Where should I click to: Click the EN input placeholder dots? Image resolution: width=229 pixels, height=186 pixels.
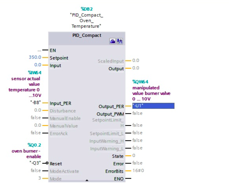39,50
